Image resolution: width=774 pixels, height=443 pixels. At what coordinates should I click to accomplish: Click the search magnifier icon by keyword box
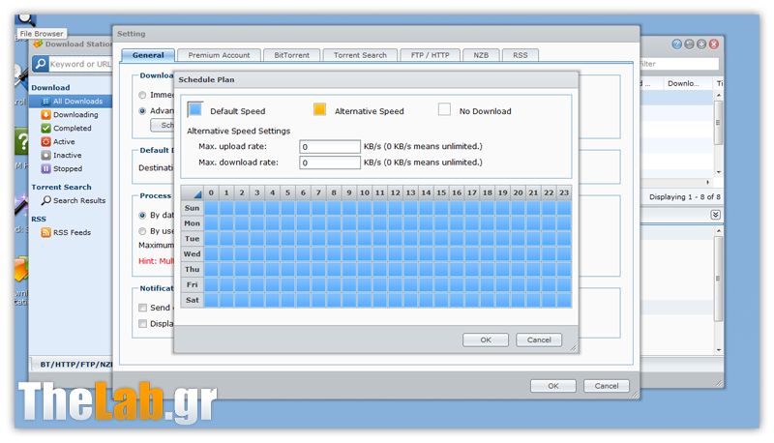click(41, 64)
